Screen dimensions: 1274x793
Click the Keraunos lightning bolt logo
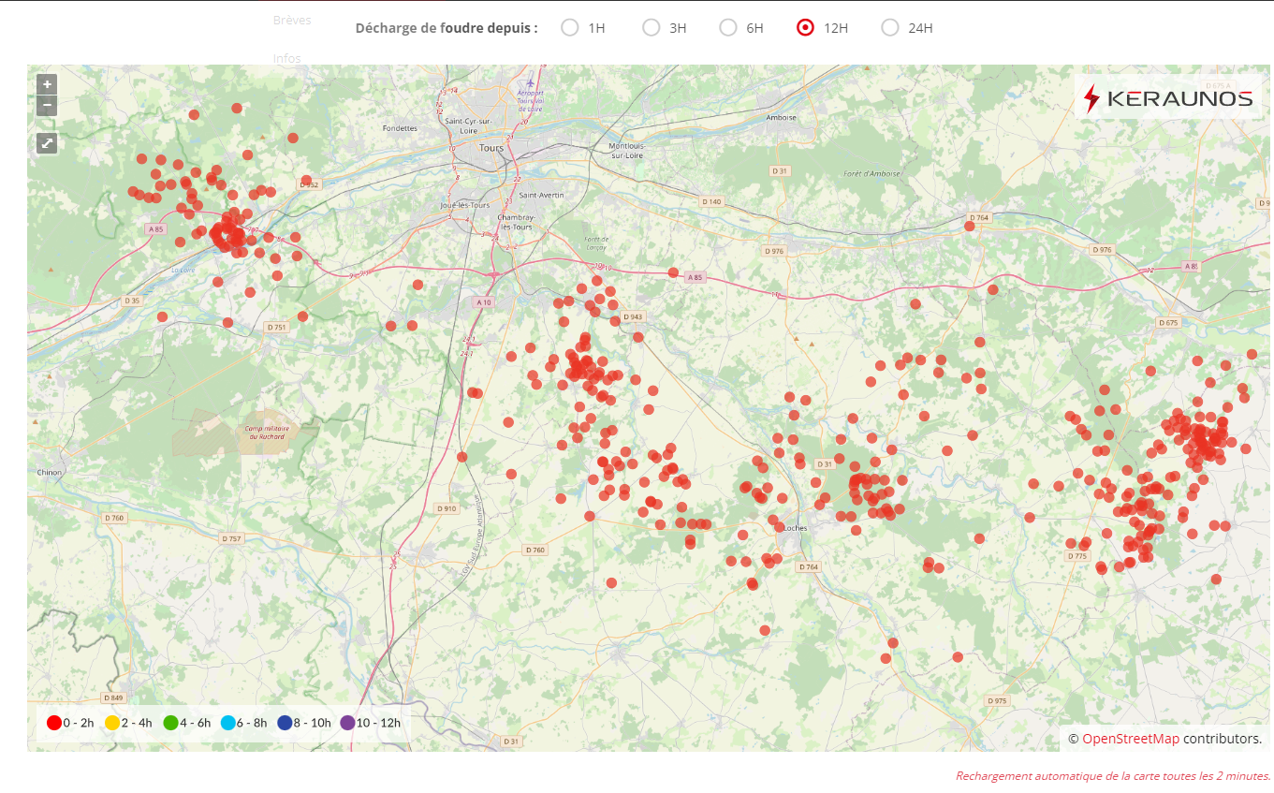(x=1091, y=98)
